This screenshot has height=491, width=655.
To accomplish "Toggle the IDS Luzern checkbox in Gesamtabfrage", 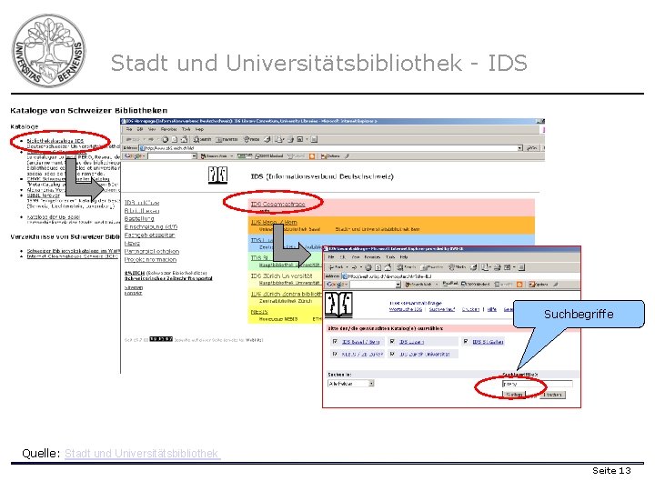I will [392, 342].
